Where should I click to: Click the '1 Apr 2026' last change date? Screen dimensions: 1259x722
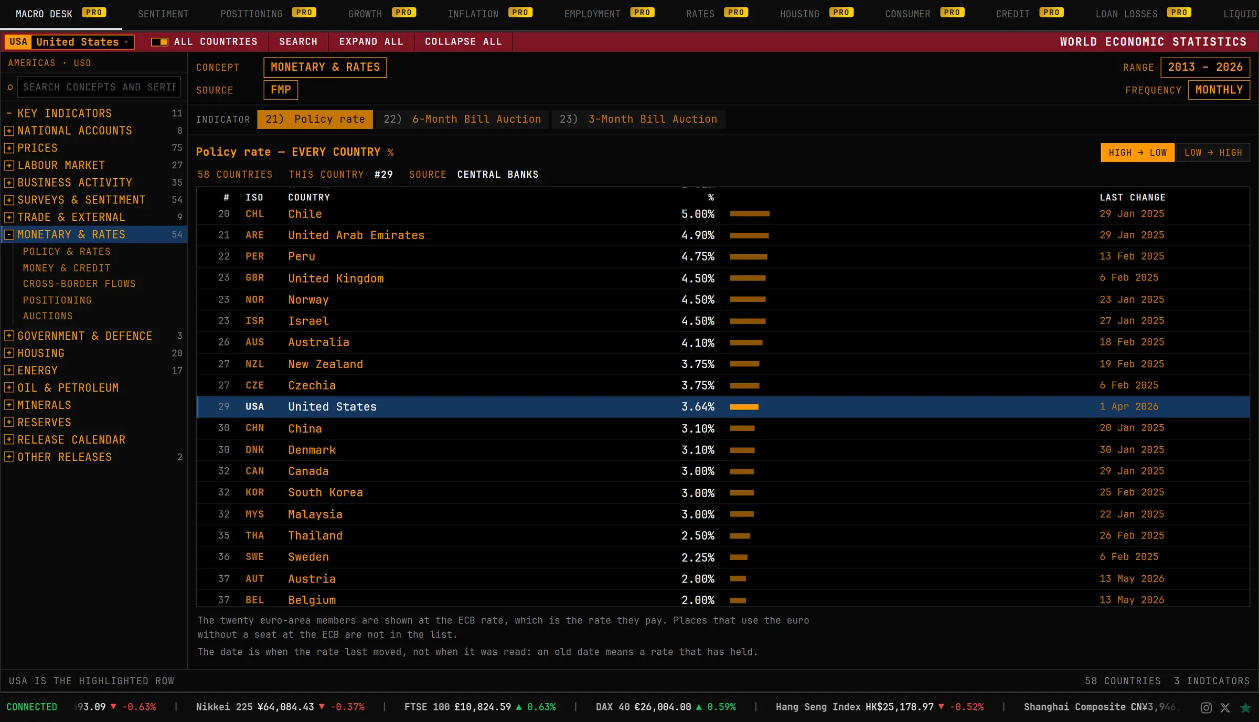1129,407
